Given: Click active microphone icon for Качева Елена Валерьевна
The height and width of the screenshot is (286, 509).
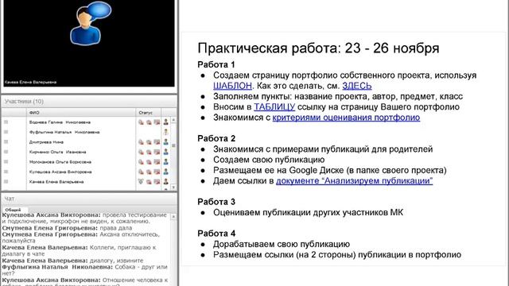Looking at the screenshot, I should click(x=142, y=182).
